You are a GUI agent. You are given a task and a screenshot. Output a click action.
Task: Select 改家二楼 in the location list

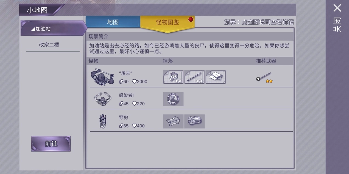49,45
